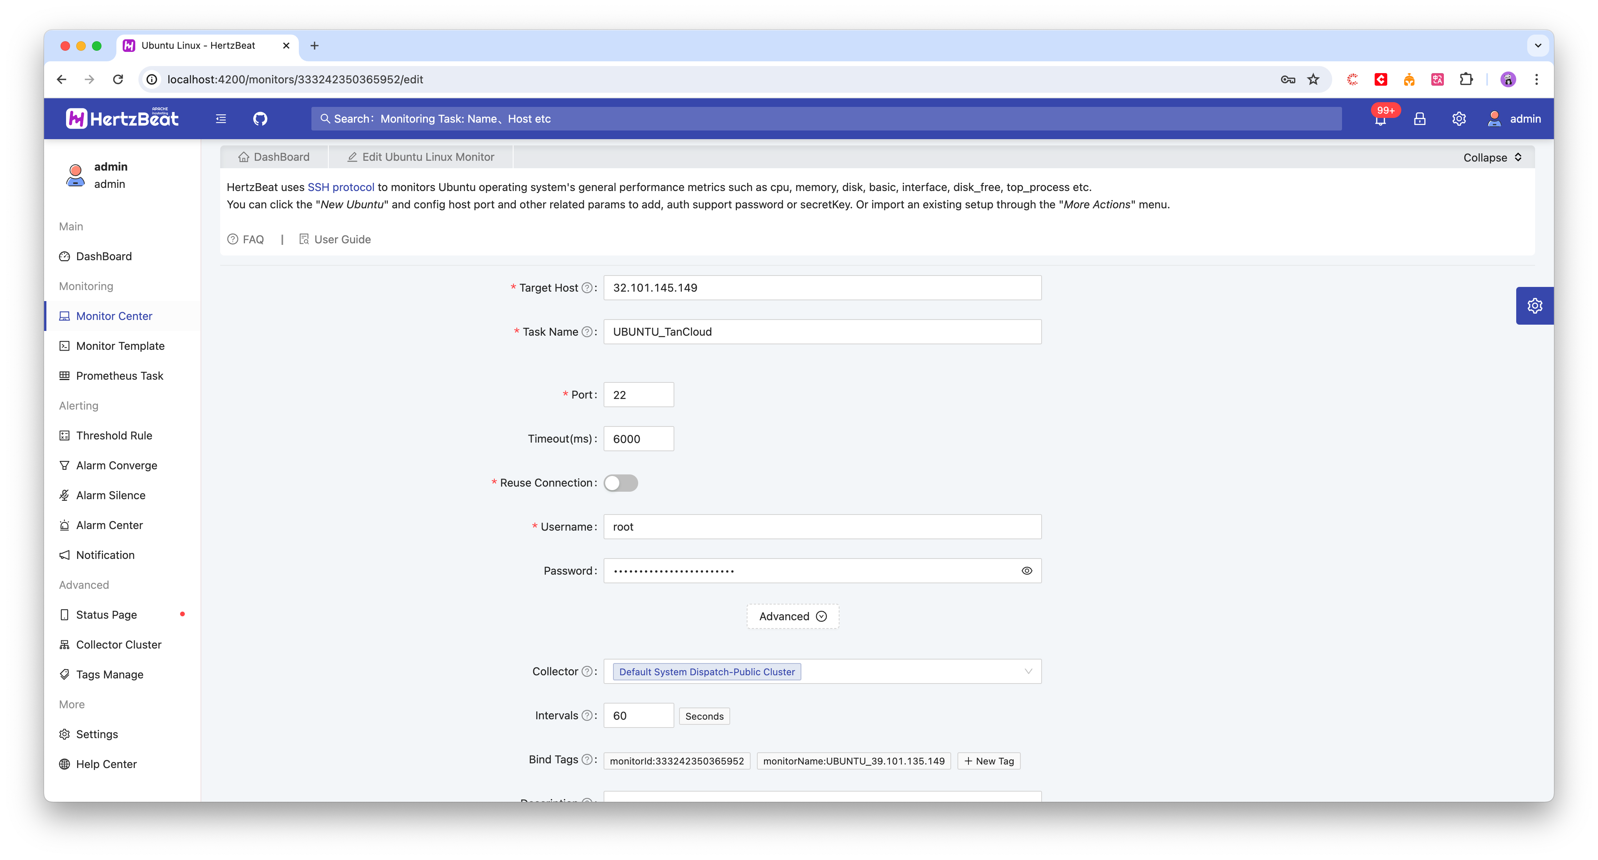
Task: Focus the Timeout(ms) input field
Action: [x=638, y=439]
